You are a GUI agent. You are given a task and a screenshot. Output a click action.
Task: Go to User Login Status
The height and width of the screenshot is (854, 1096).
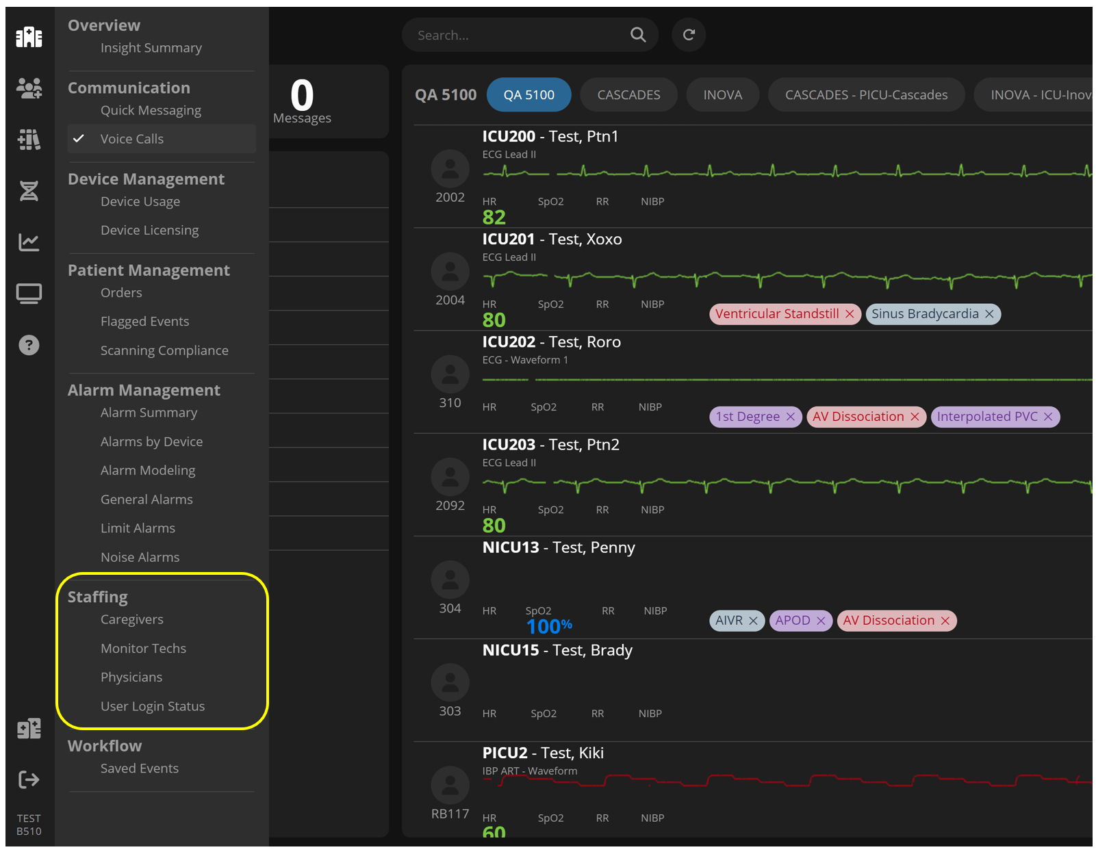coord(153,706)
